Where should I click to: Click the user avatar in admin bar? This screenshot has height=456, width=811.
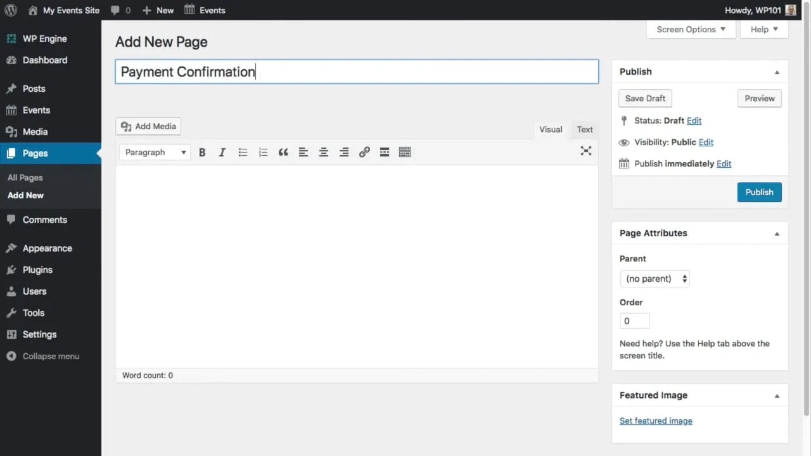coord(791,10)
